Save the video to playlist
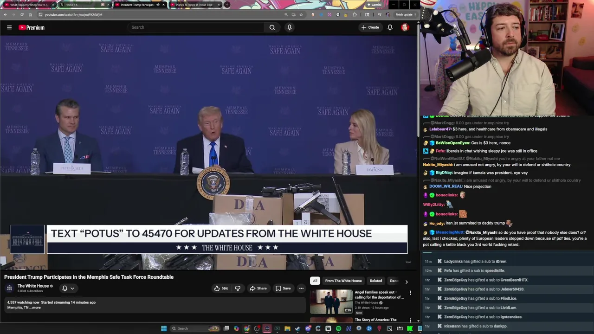 pos(283,288)
